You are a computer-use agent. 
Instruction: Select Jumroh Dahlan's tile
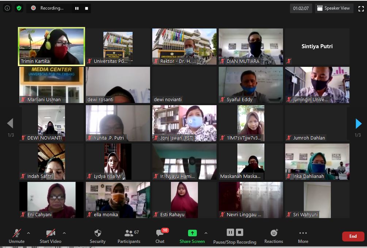click(x=317, y=123)
